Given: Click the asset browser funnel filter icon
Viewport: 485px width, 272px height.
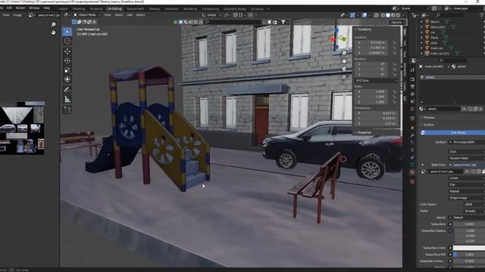Looking at the screenshot, I should click(283, 22).
